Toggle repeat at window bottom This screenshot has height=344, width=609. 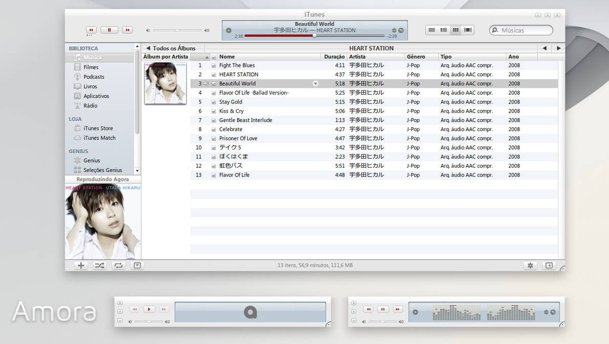click(118, 266)
